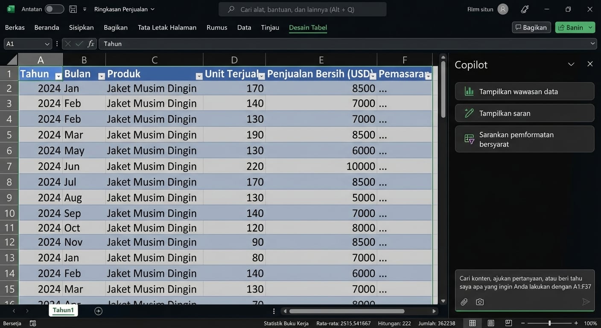This screenshot has width=601, height=328.
Task: Select cell A2 containing 2024
Action: coord(40,88)
